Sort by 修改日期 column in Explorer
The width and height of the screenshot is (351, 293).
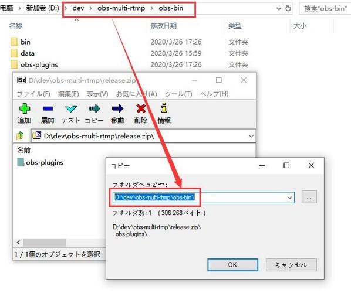[x=163, y=26]
